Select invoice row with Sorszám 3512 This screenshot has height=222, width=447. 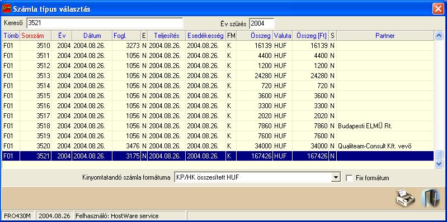218,66
